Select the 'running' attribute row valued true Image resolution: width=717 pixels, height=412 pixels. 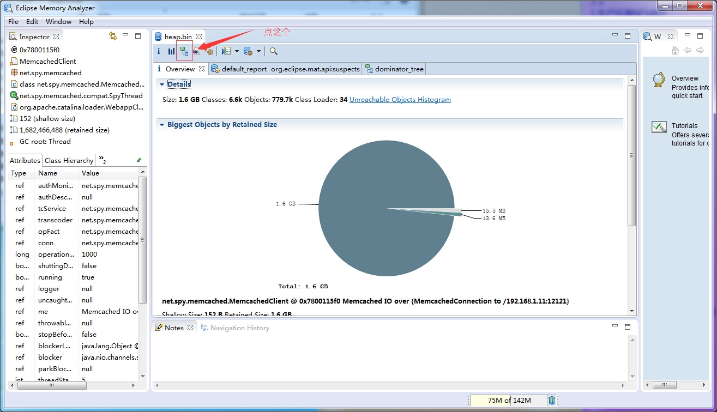pyautogui.click(x=74, y=277)
